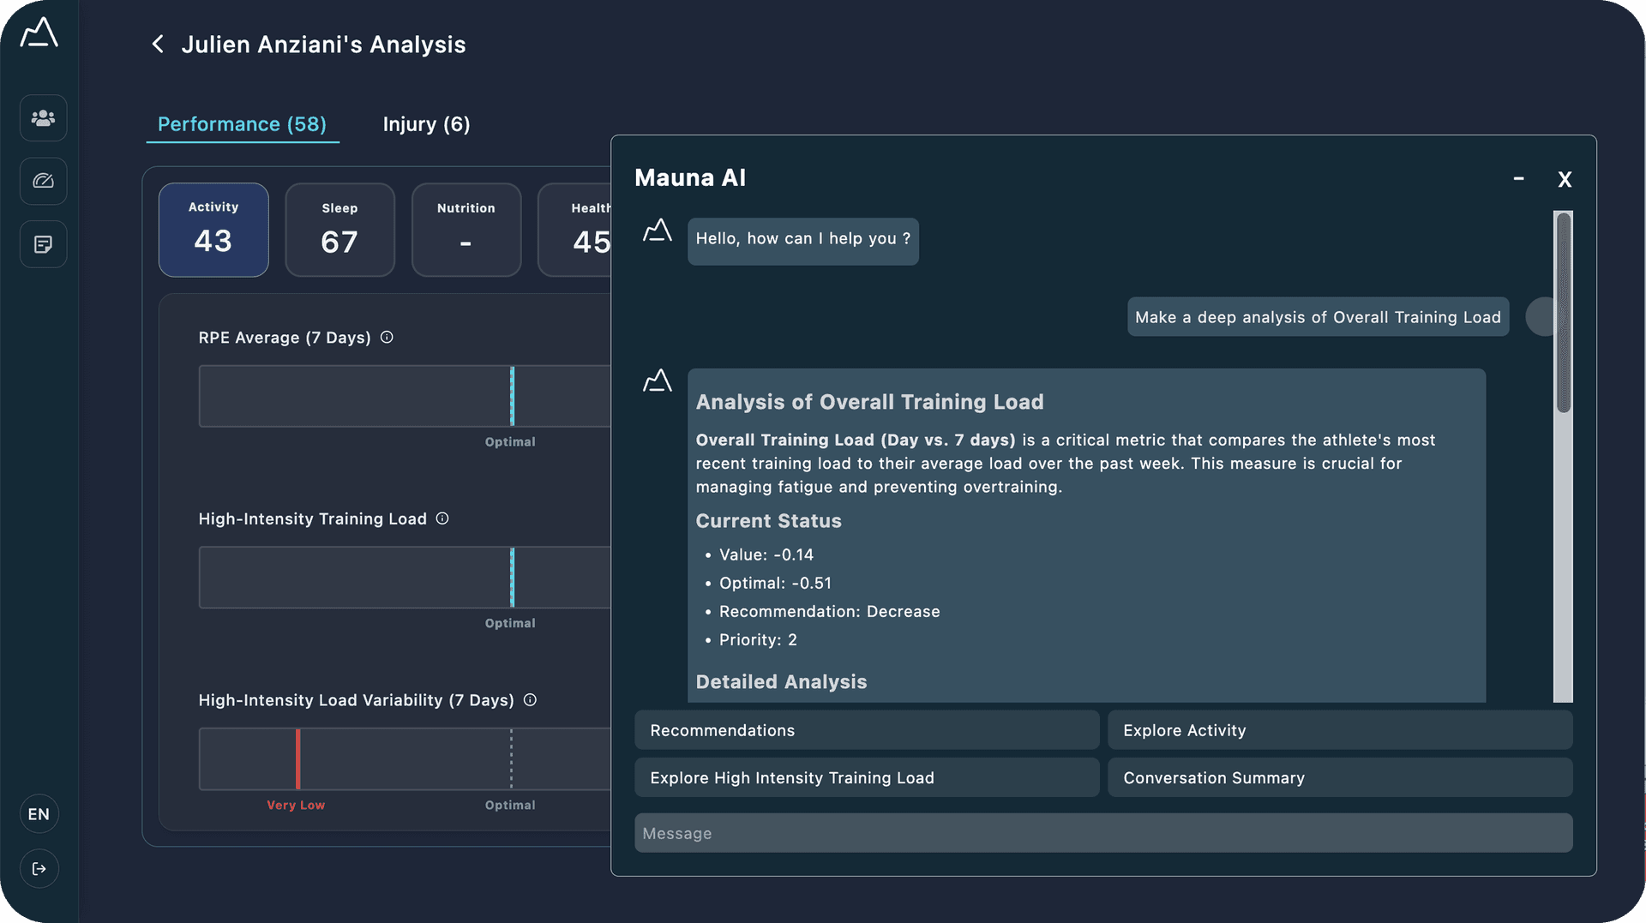Click the 'Optimal: -0.51' line
Image resolution: width=1646 pixels, height=923 pixels.
[x=775, y=583]
